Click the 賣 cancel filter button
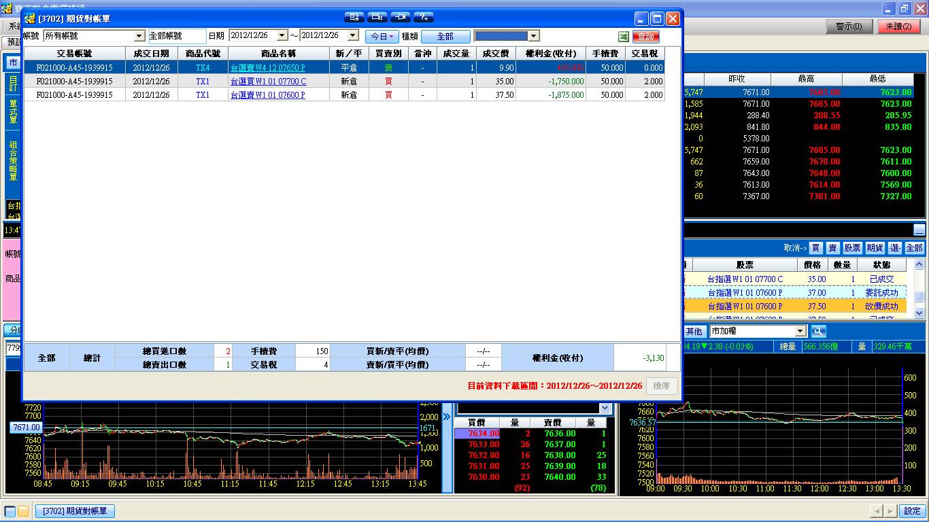The width and height of the screenshot is (929, 522). 832,248
